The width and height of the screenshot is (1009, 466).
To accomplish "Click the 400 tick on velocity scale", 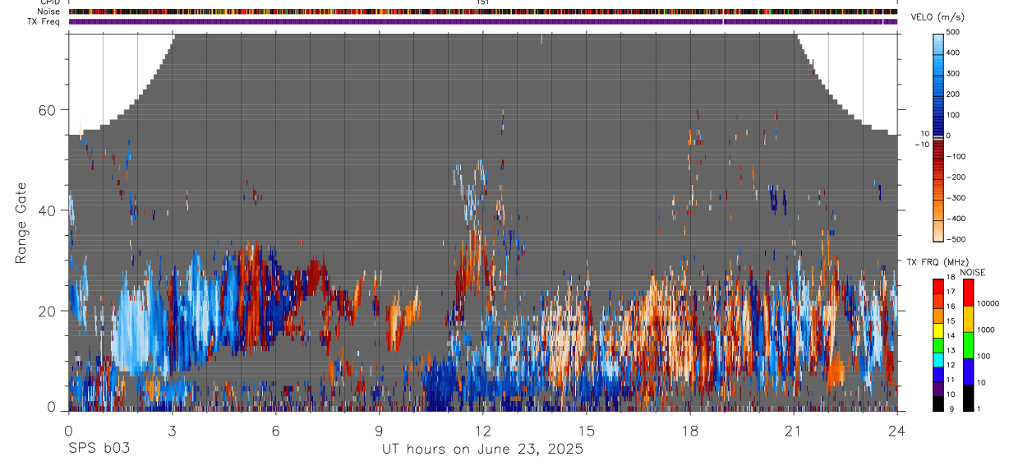I will pyautogui.click(x=955, y=53).
